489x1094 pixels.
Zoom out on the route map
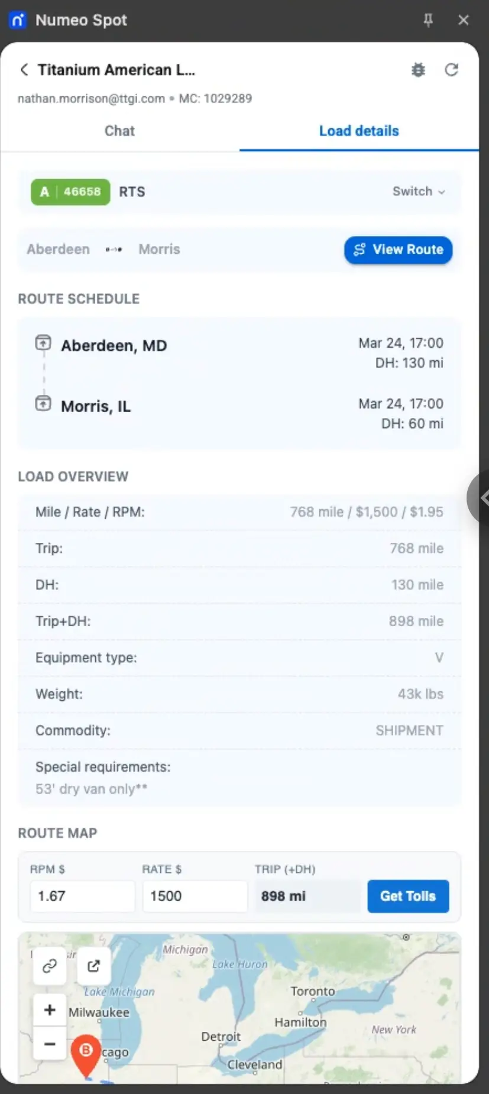point(50,1044)
